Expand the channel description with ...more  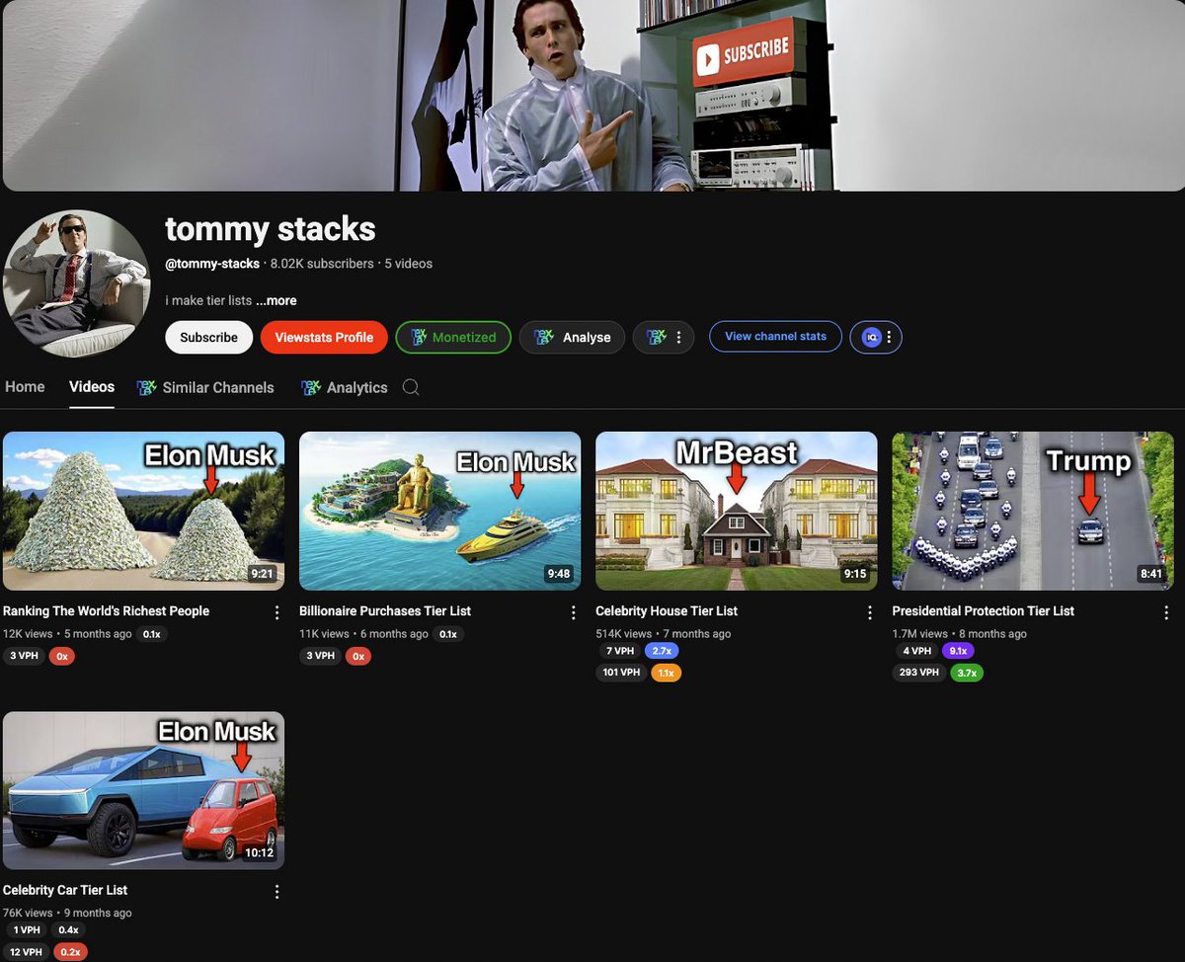coord(276,300)
